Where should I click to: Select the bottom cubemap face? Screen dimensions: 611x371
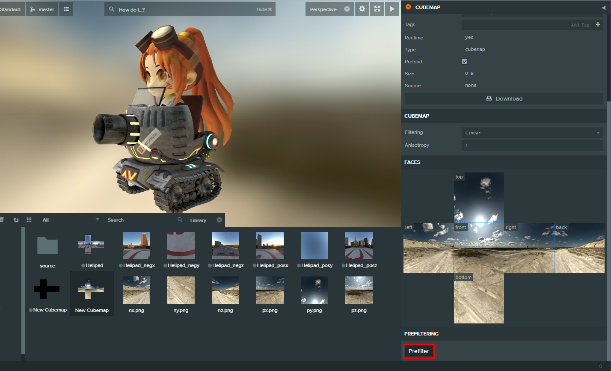[479, 298]
